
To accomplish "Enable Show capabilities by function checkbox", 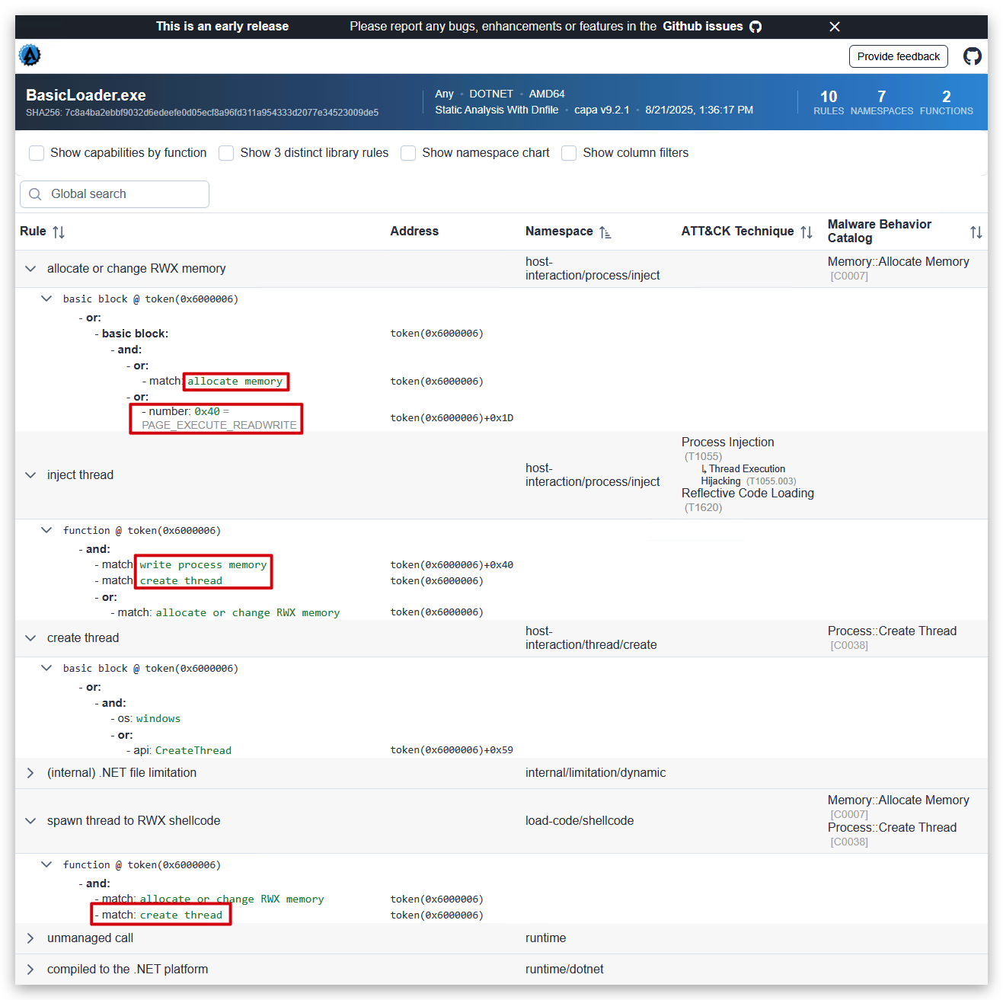I will click(37, 153).
